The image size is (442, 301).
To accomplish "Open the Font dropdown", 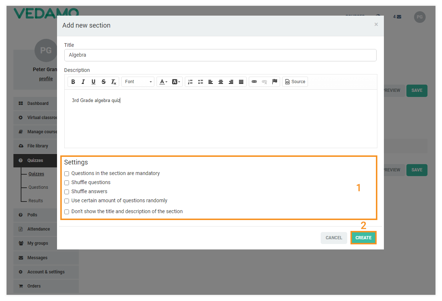I will click(138, 82).
